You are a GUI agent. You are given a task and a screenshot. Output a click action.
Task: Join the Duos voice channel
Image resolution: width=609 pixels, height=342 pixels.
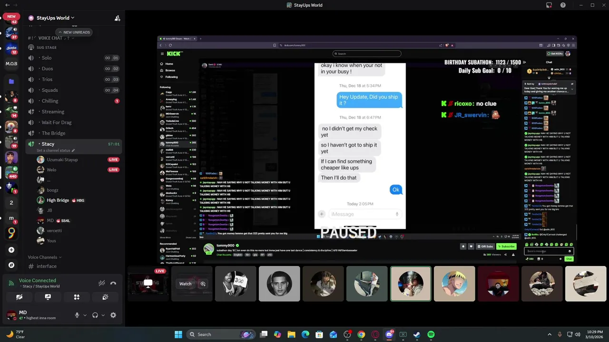click(x=74, y=69)
